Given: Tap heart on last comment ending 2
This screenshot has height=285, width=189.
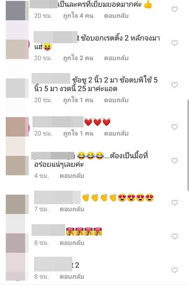Looking at the screenshot, I should click(175, 270).
